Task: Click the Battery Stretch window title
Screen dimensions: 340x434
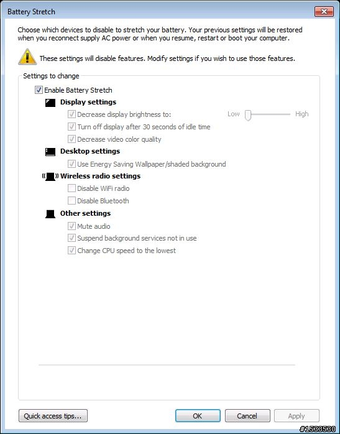Action: 31,12
